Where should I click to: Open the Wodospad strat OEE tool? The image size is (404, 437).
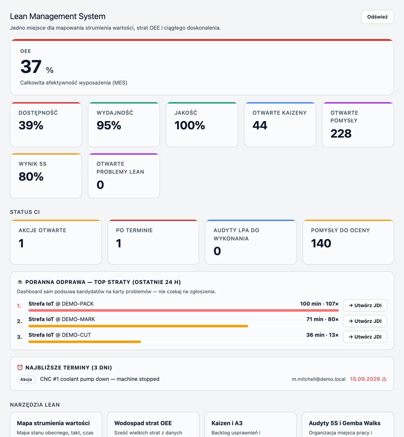153,425
